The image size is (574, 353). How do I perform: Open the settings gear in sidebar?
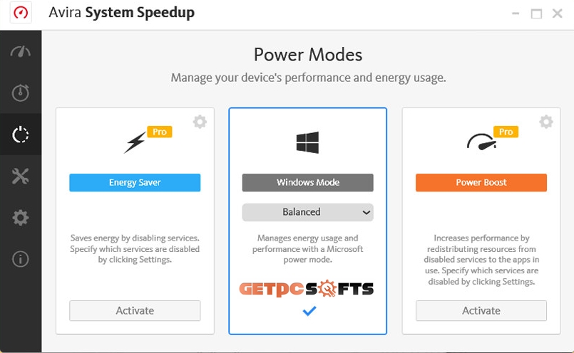(x=21, y=218)
